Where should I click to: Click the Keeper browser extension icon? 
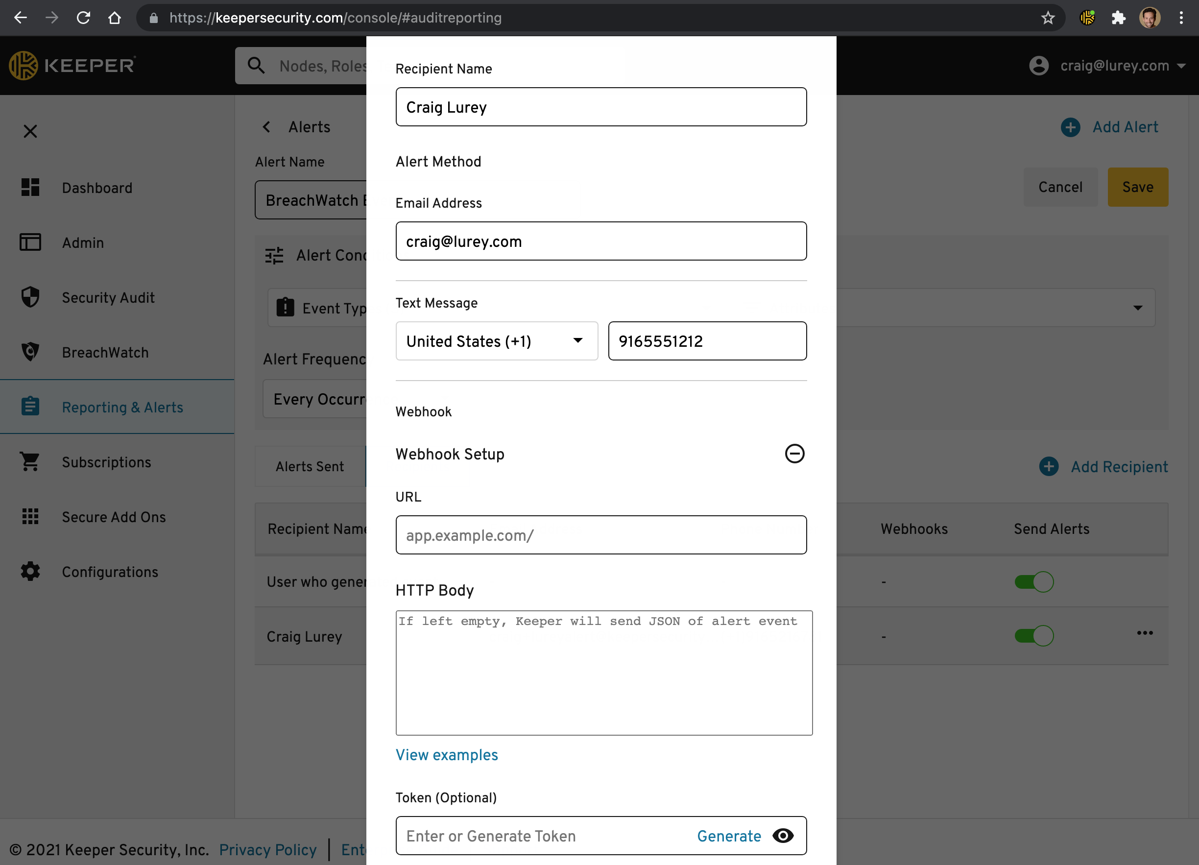pyautogui.click(x=1087, y=18)
